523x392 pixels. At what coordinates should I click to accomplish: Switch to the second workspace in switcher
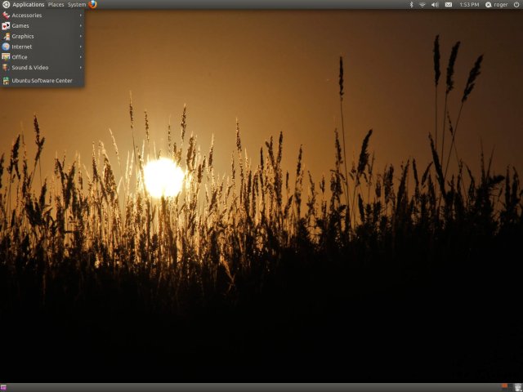[510, 385]
